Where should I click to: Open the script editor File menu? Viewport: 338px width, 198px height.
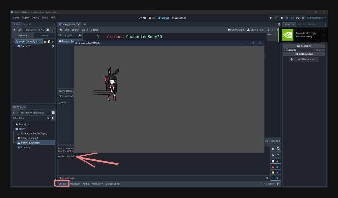pyautogui.click(x=60, y=30)
